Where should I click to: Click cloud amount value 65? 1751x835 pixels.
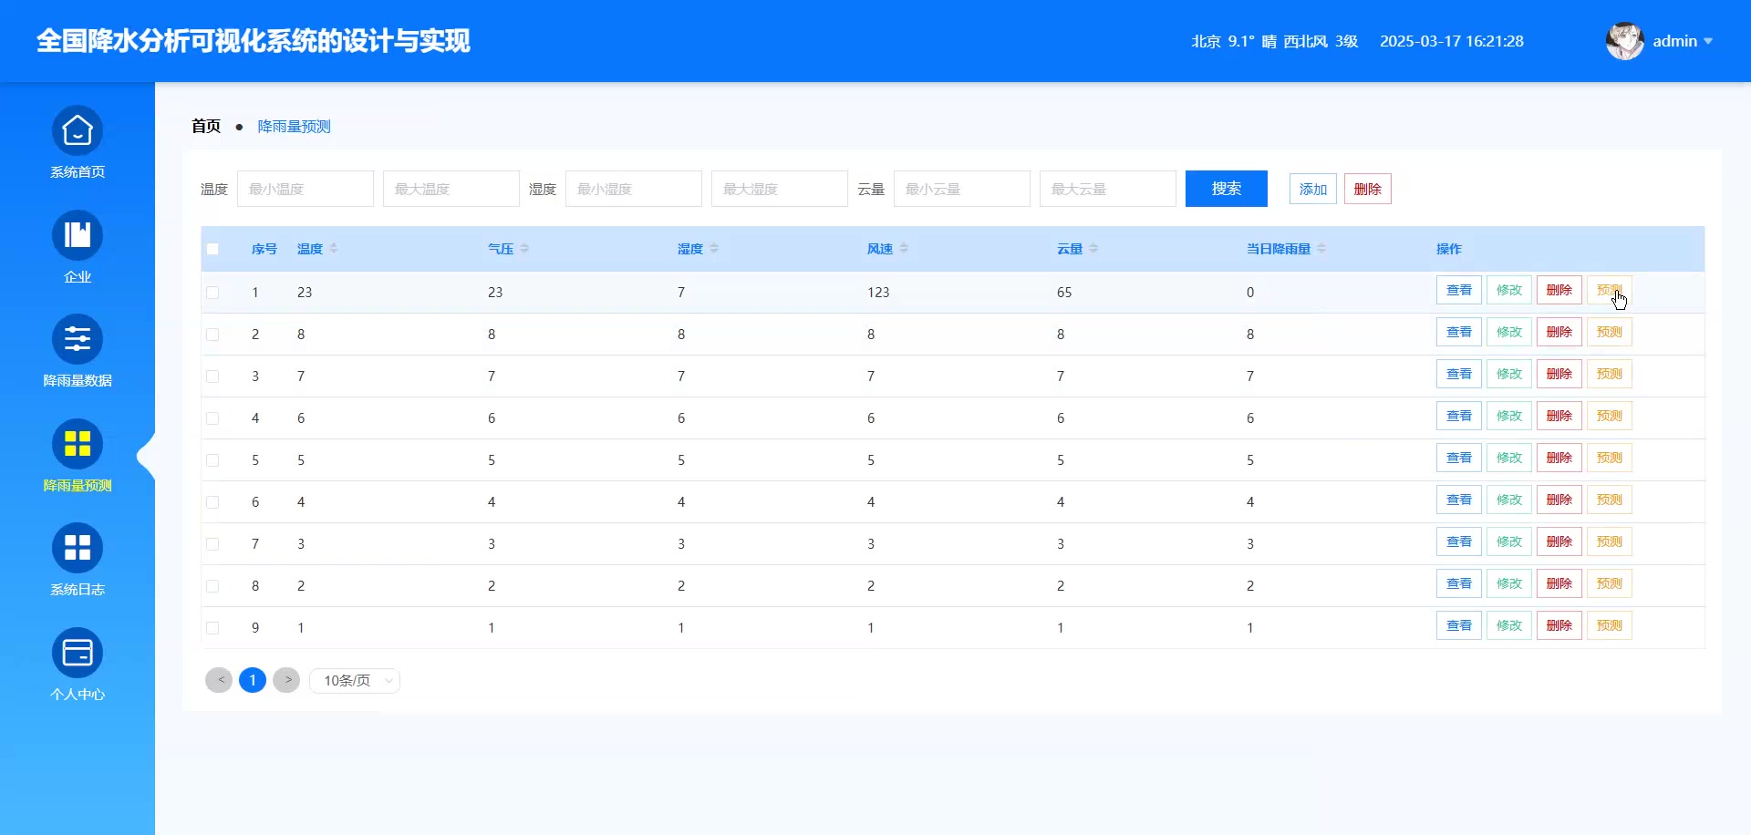tap(1064, 293)
